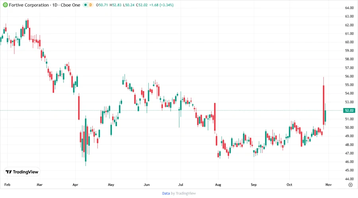The width and height of the screenshot is (358, 198).
Task: Click the orange D data indicator
Action: click(x=91, y=5)
